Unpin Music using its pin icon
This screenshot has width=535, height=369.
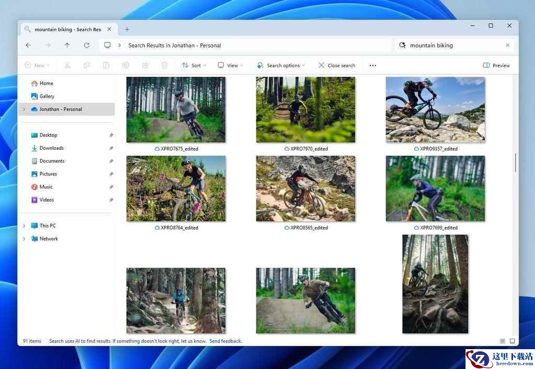point(111,187)
